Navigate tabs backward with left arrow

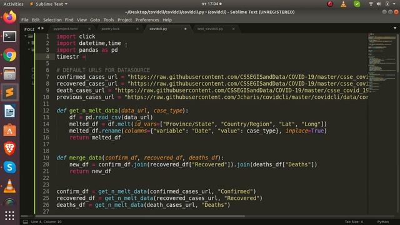[39, 28]
